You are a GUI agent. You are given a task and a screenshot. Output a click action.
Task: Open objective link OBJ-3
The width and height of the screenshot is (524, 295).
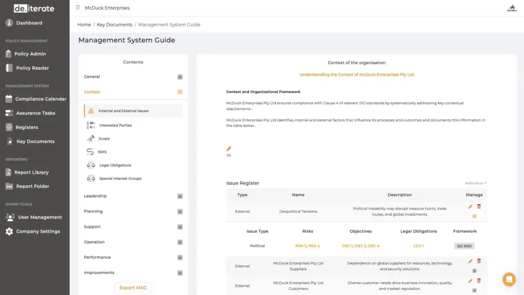(360, 246)
